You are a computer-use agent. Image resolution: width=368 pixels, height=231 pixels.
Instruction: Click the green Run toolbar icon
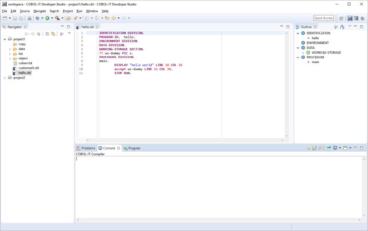point(47,18)
